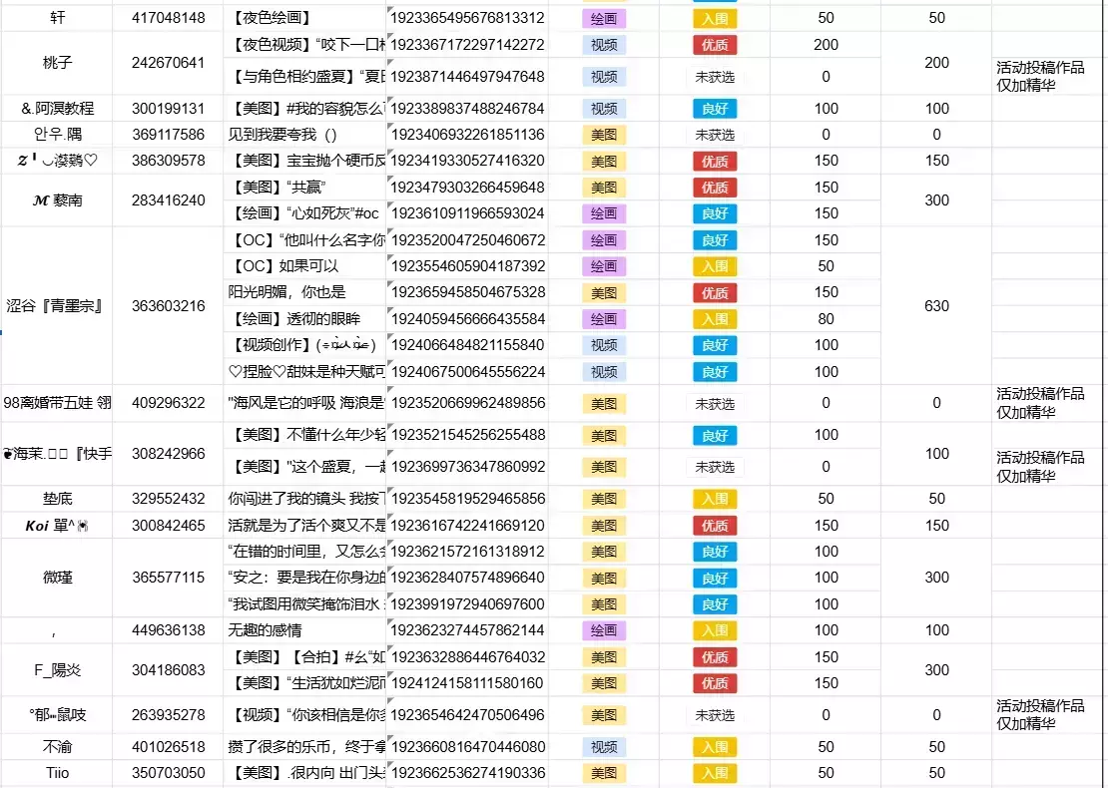Select the 优质 tag in Koi 單's row
The width and height of the screenshot is (1108, 788).
(714, 526)
